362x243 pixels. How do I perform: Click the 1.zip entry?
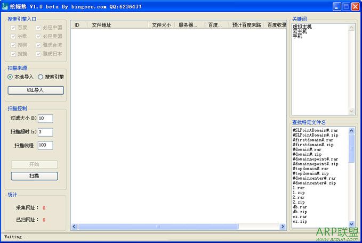click(299, 193)
